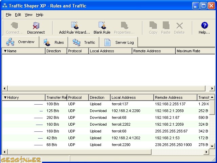Switch to the Server Log tab
This screenshot has height=163, width=217.
pyautogui.click(x=119, y=42)
